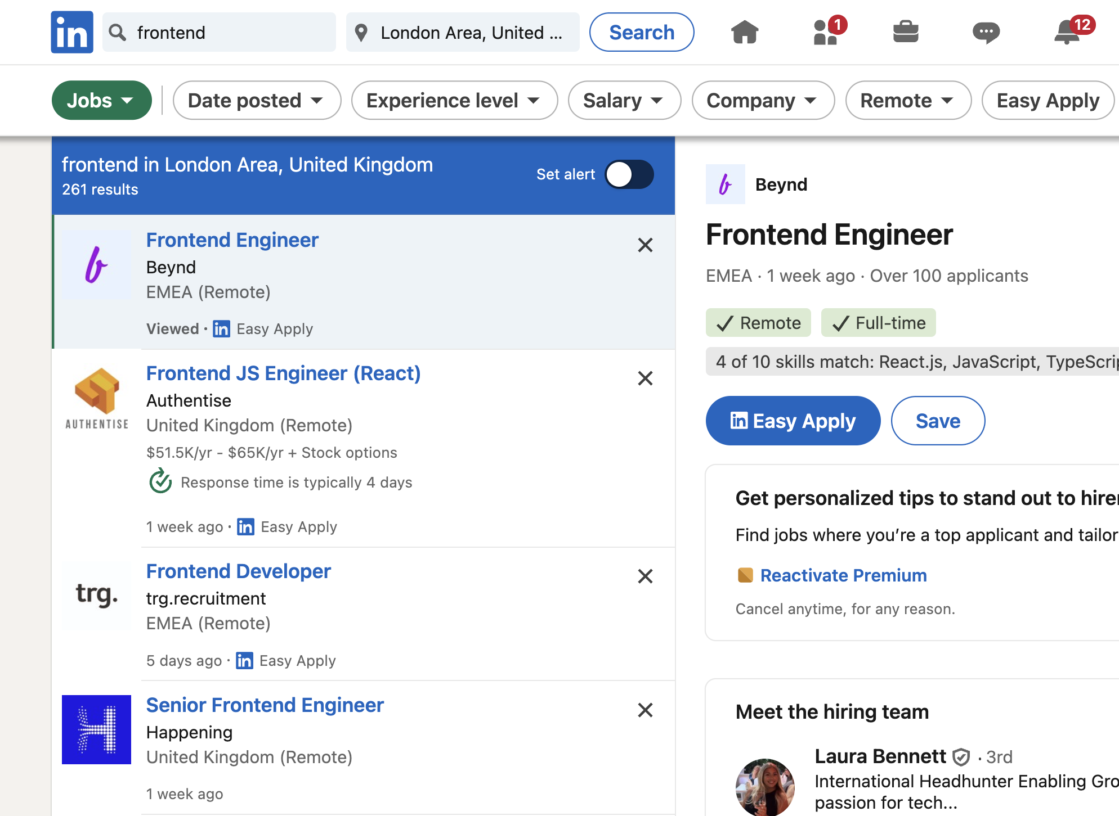
Task: Save the Frontend Engineer job
Action: (938, 421)
